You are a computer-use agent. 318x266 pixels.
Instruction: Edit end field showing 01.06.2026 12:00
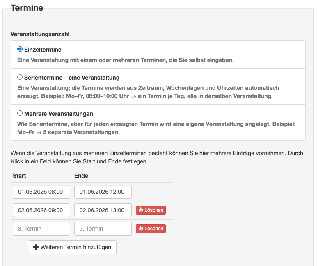pos(103,192)
